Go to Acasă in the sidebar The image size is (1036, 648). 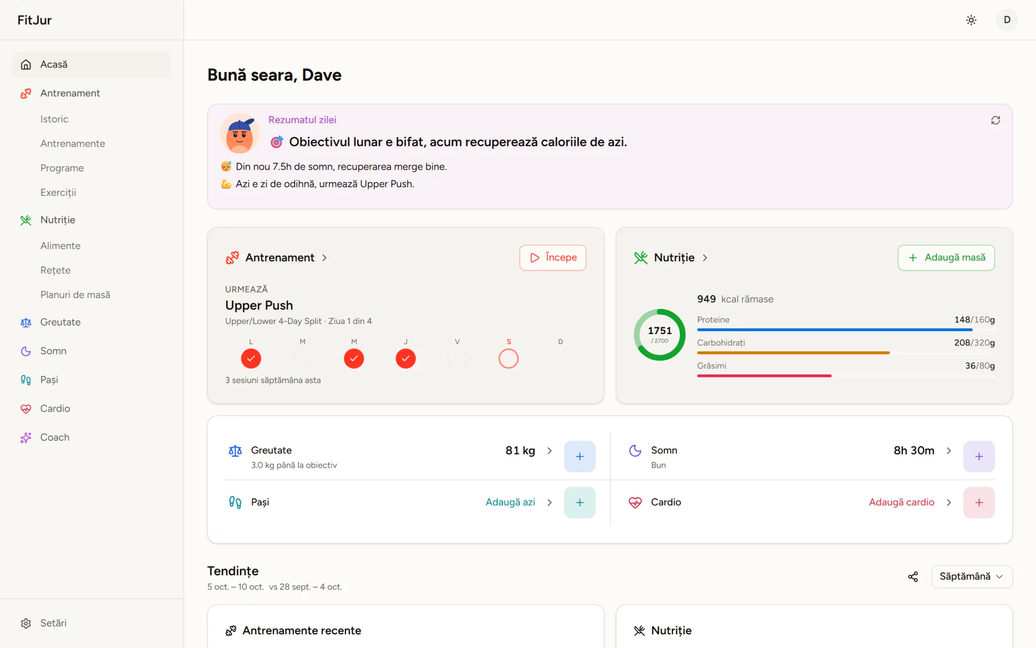coord(92,64)
